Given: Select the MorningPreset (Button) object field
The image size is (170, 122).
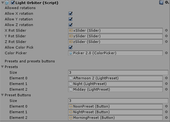Looking at the screenshot, I should 115,118.
